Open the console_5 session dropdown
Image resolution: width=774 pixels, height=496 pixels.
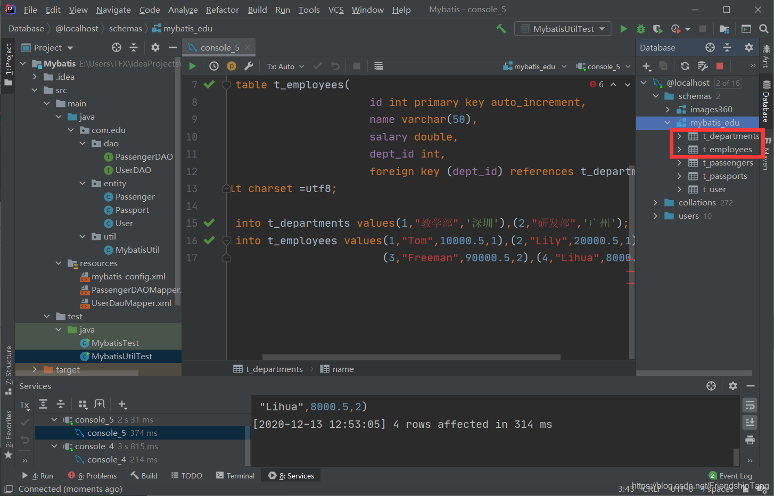tap(603, 67)
